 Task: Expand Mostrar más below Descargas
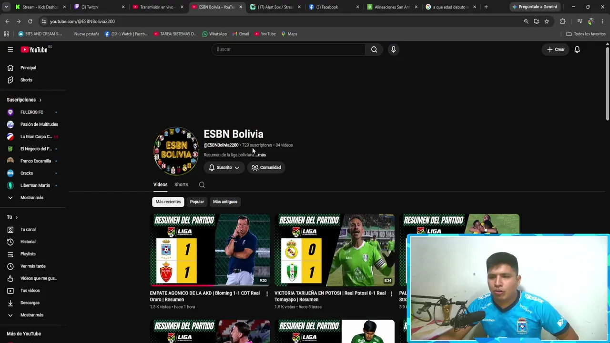32,315
